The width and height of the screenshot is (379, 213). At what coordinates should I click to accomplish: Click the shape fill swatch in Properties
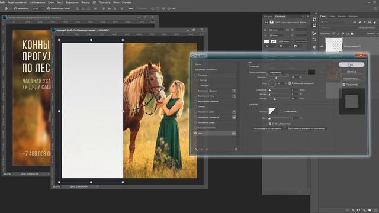click(x=266, y=41)
